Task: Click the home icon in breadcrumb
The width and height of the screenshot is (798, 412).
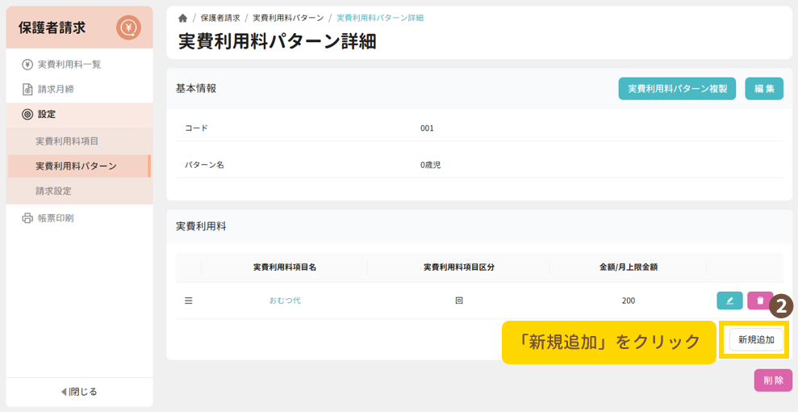Action: click(x=183, y=18)
